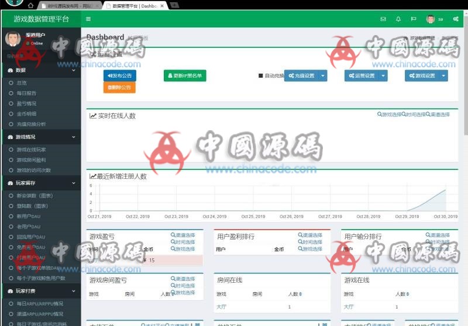This screenshot has height=326, width=468.
Task: Click the green 更新IP黑名单 button
Action: 185,76
